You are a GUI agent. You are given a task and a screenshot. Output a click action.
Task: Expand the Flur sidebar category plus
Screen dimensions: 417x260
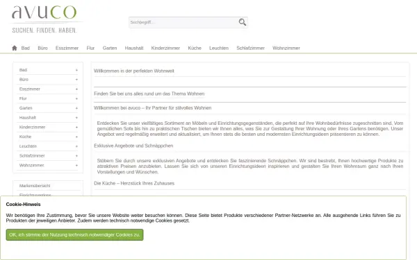coord(76,98)
